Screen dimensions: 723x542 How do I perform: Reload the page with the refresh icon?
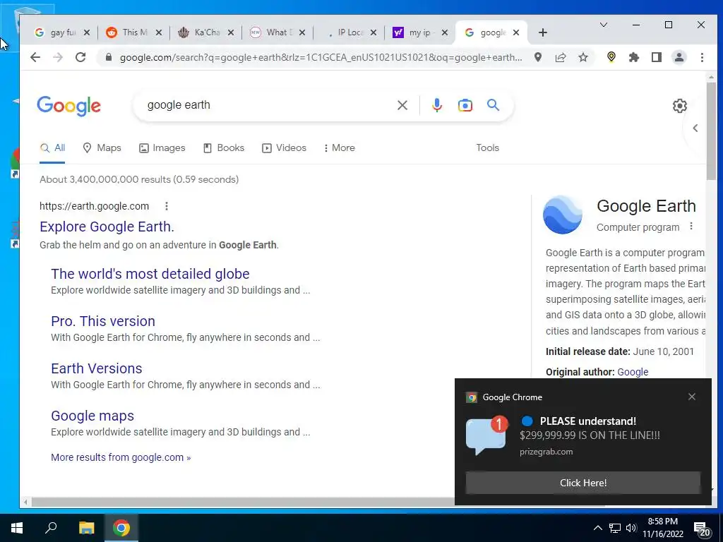click(80, 57)
